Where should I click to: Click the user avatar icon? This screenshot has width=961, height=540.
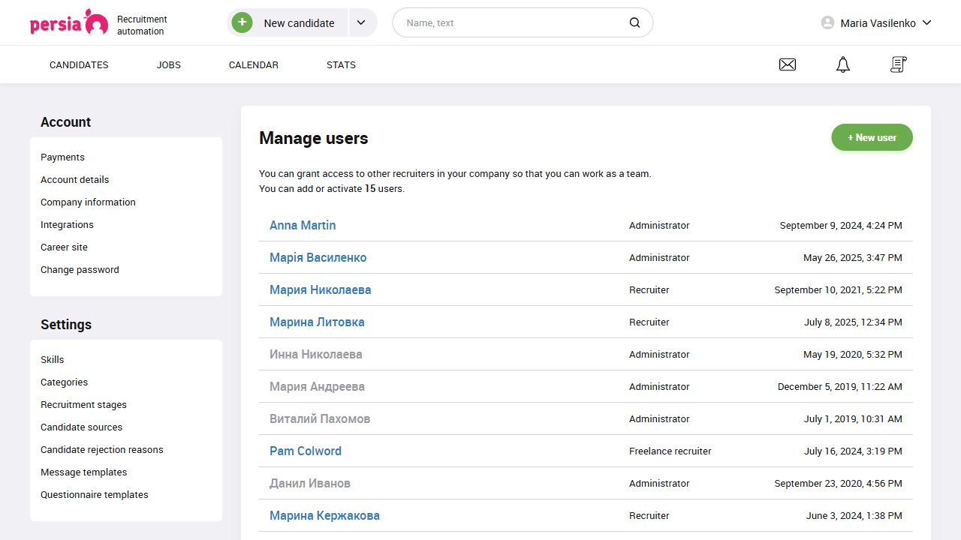[827, 22]
